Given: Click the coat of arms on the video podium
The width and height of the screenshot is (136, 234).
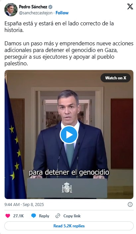Looking at the screenshot, I should (67, 188).
